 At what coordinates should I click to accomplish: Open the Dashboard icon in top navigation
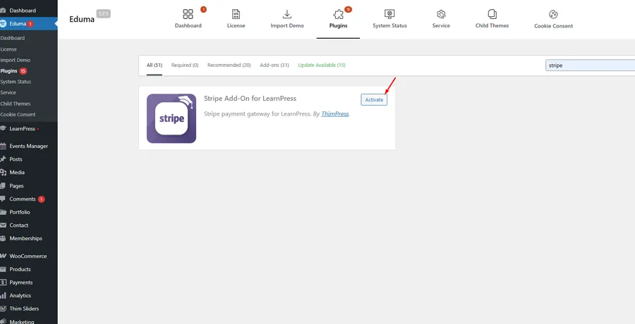(x=188, y=14)
